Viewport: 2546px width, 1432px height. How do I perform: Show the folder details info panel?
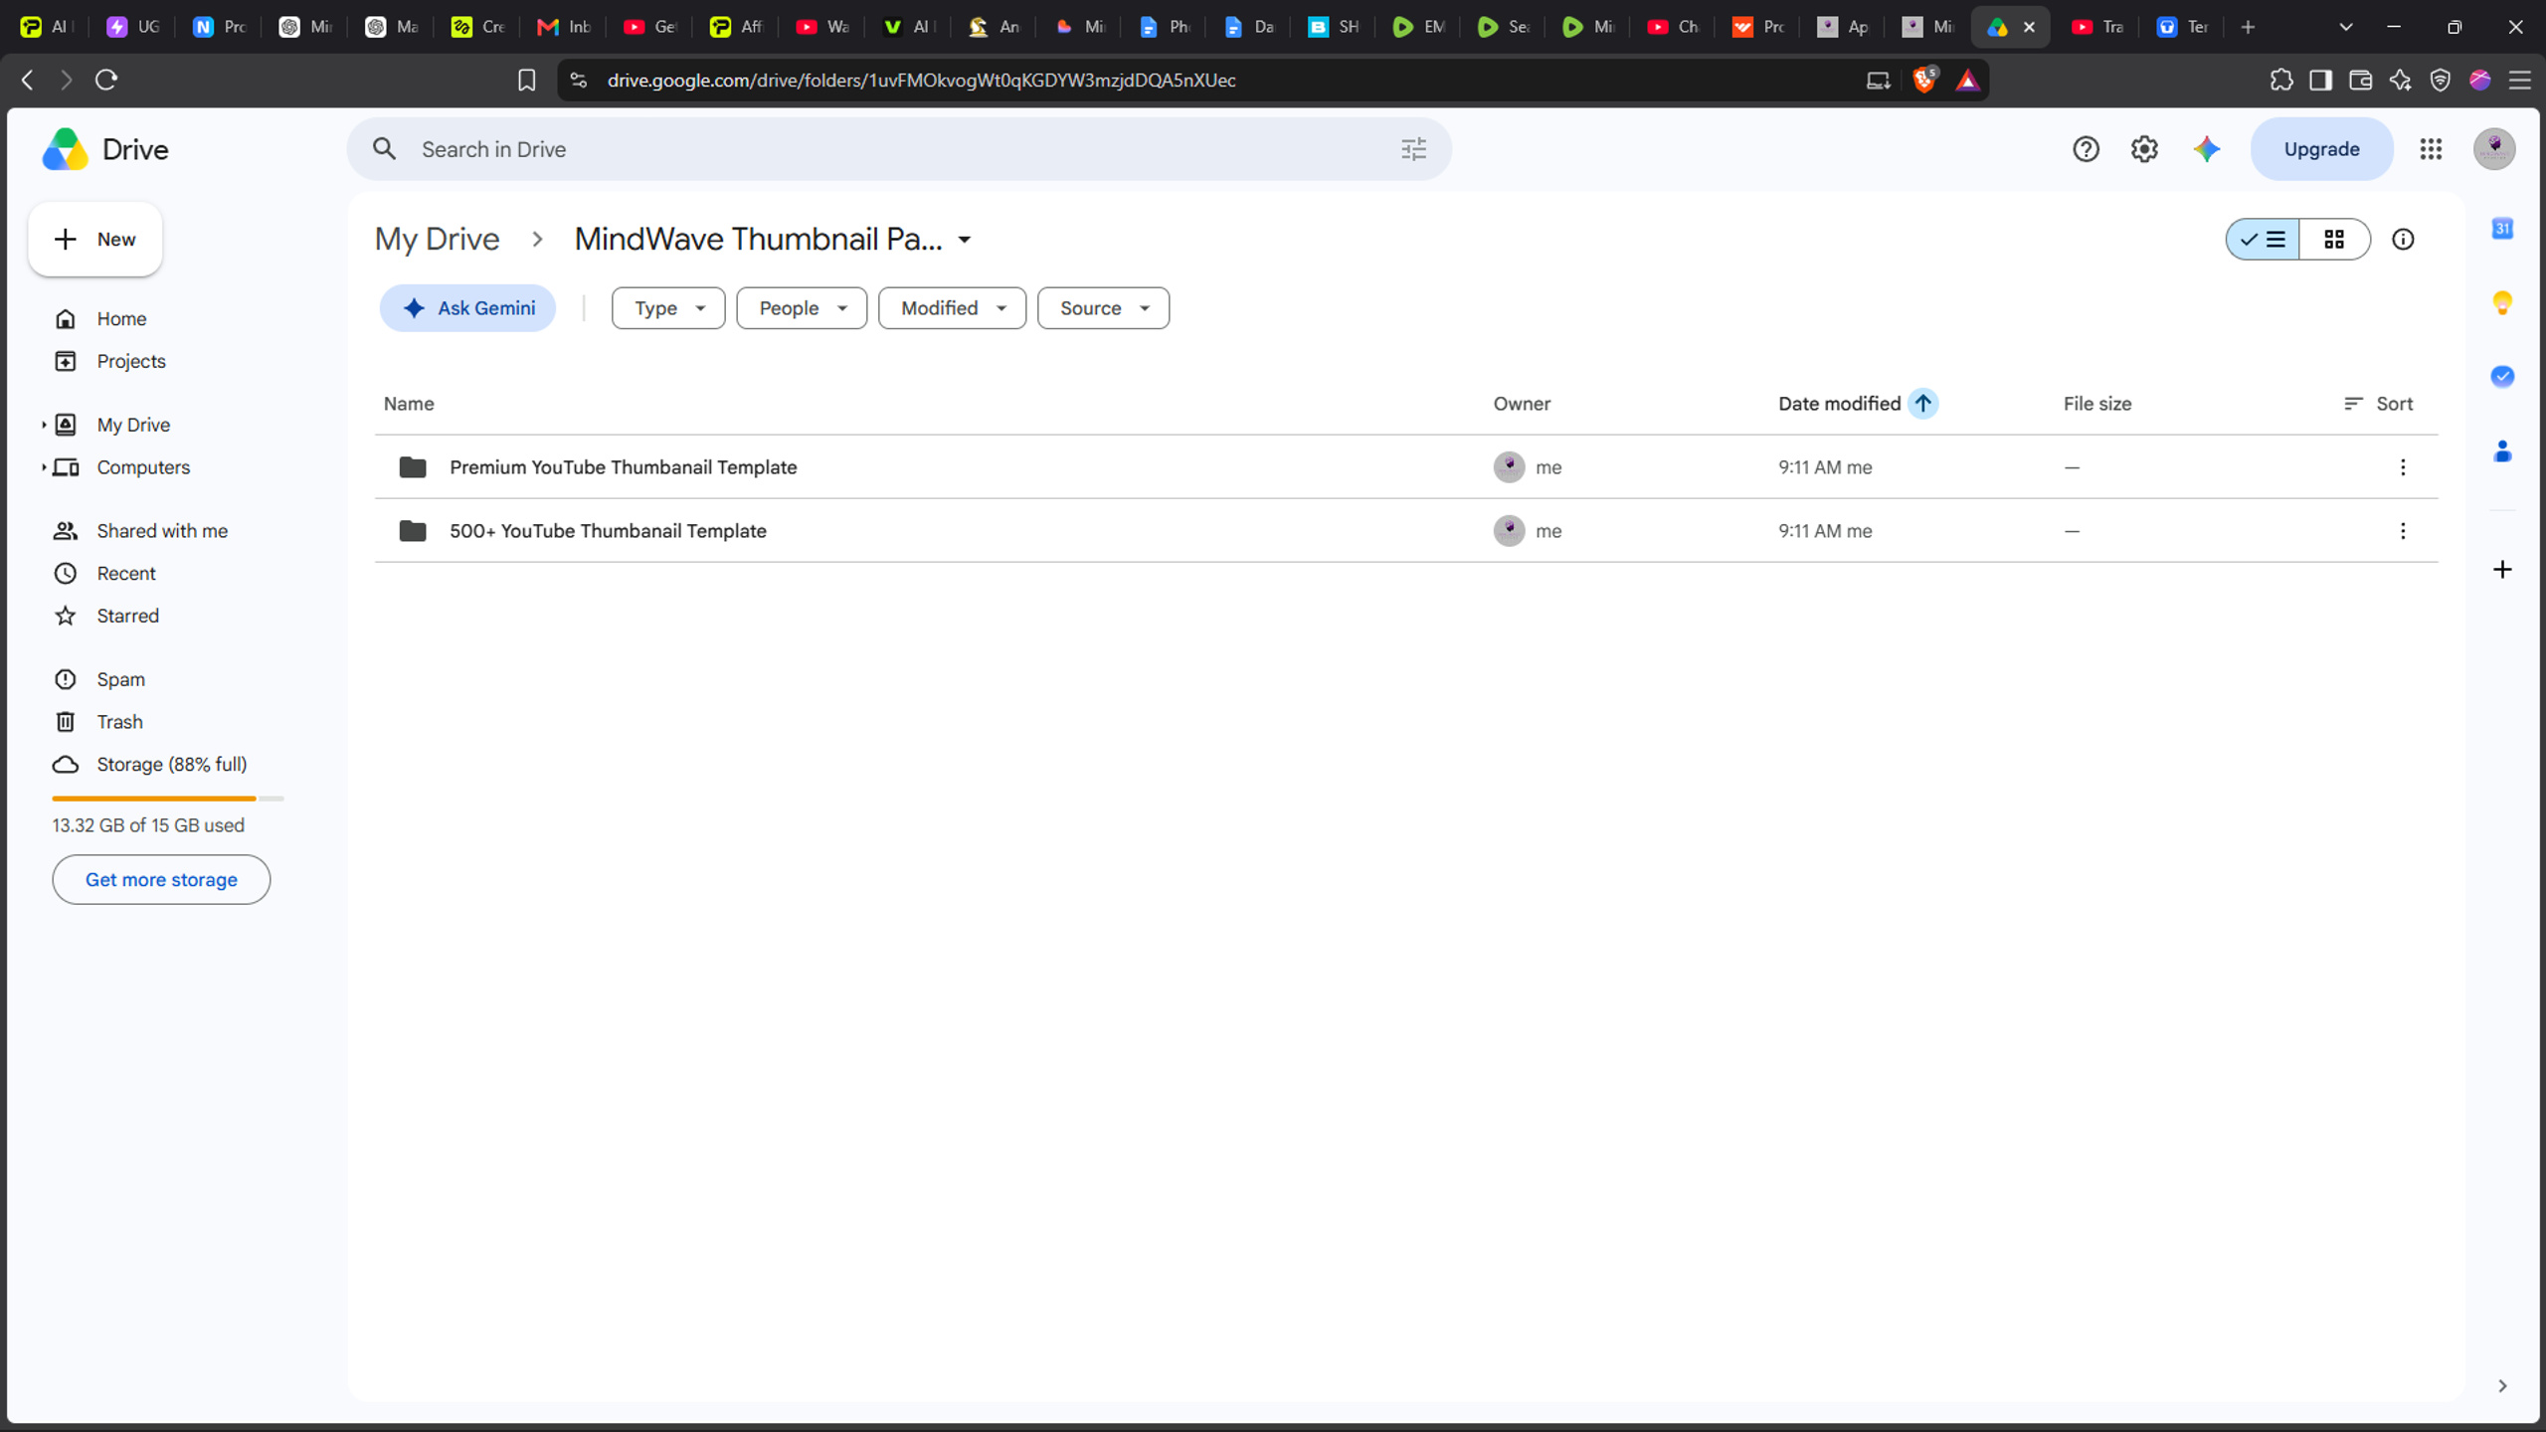[x=2403, y=240]
